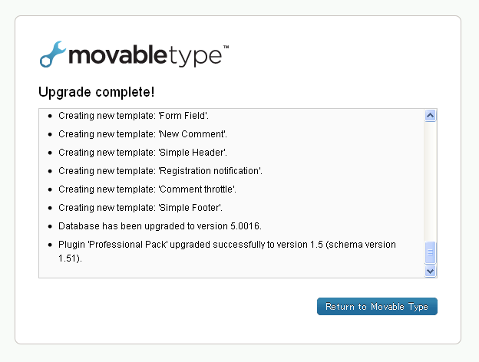Click the Upgrade complete! heading
479x362 pixels.
97,92
